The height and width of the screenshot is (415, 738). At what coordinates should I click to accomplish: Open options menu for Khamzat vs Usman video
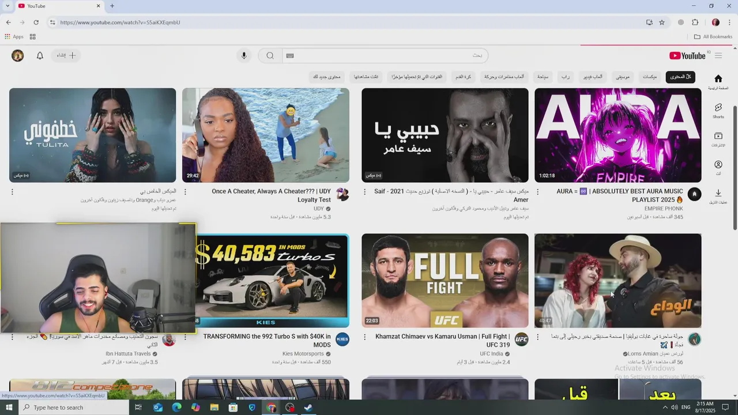365,337
